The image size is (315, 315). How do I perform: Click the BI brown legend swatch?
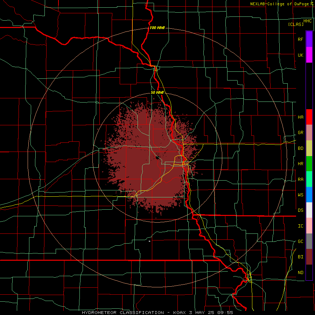309,257
